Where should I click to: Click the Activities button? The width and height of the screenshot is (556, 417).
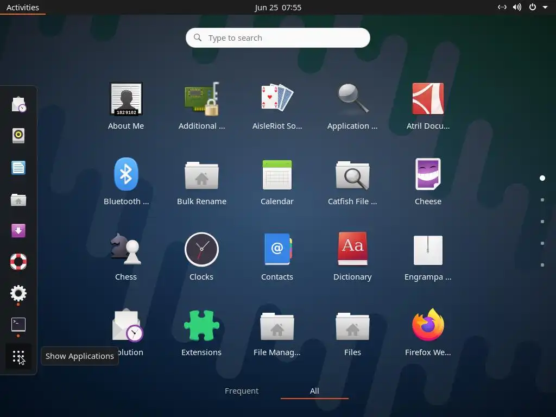[x=23, y=8]
